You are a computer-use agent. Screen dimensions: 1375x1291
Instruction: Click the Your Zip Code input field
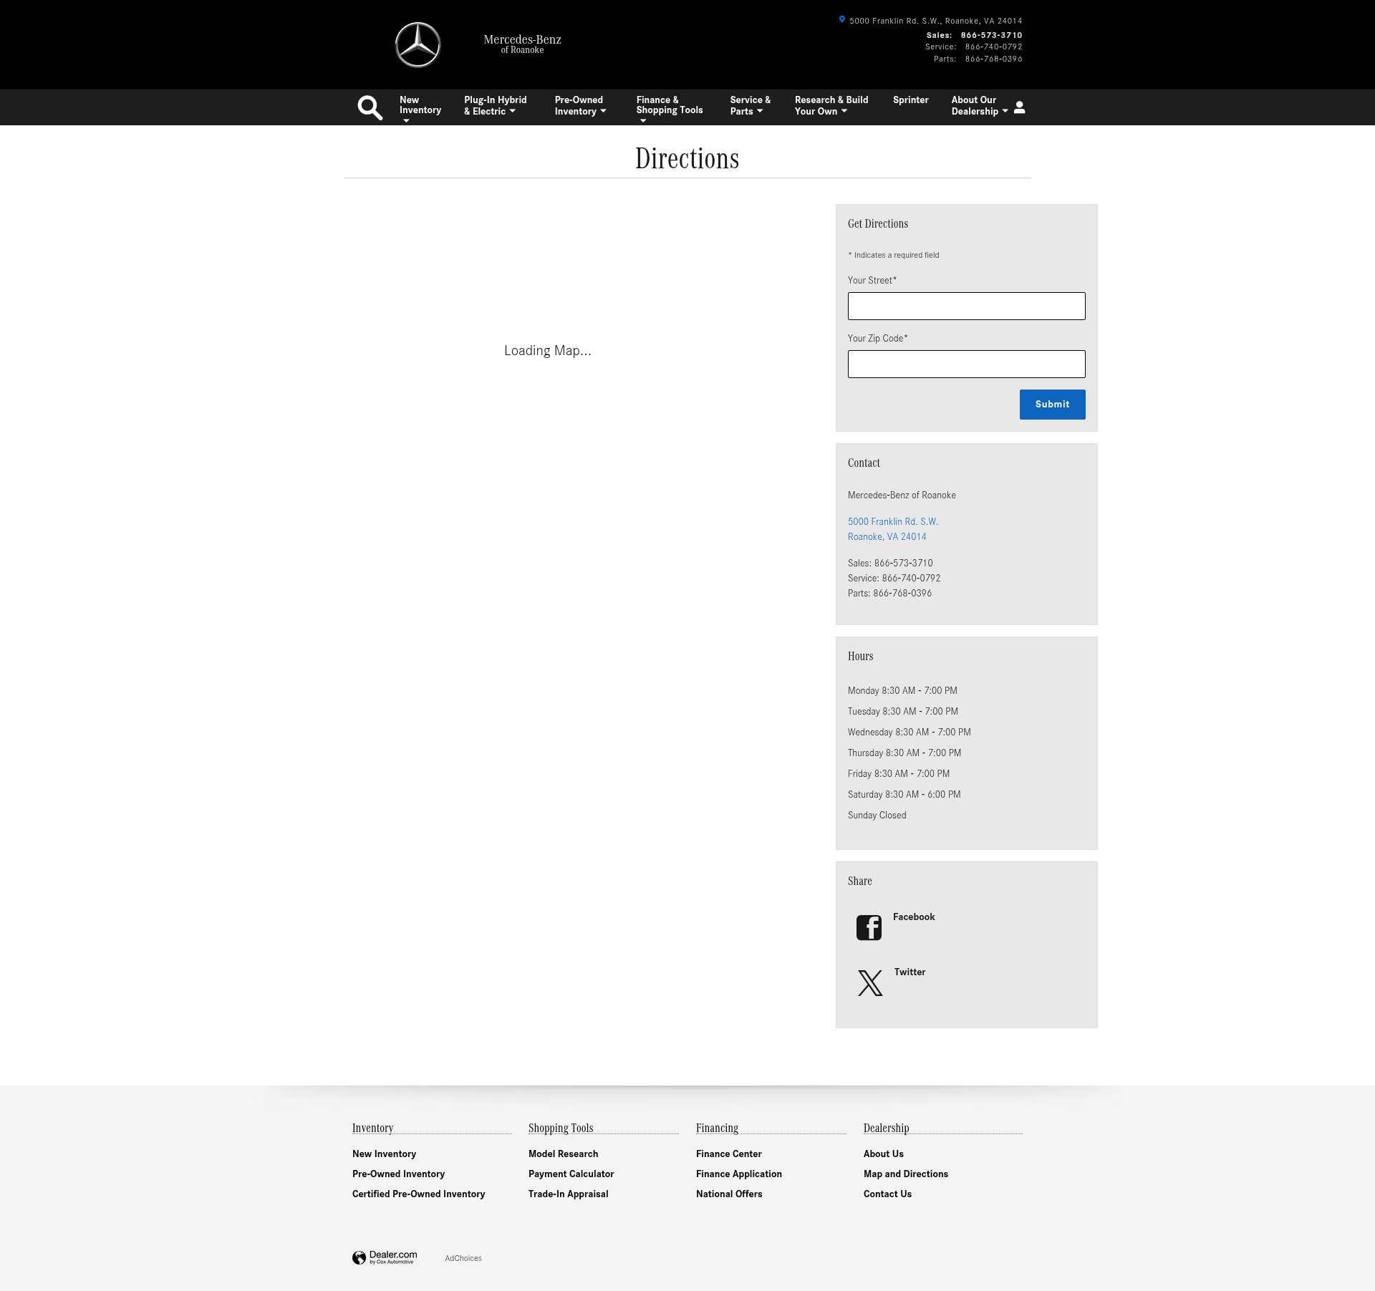tap(966, 364)
